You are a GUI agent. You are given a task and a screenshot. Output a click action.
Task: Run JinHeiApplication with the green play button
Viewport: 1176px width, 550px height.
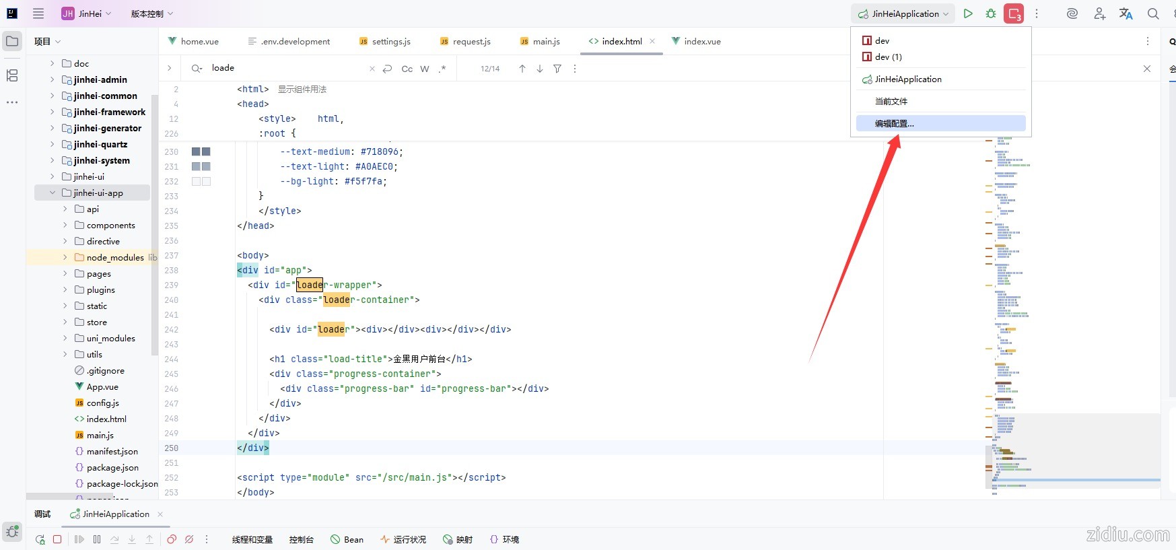[968, 13]
